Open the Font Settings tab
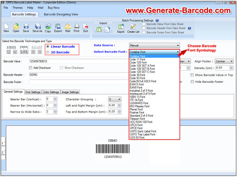Viewport: 237px width, 177px height. pos(33,92)
